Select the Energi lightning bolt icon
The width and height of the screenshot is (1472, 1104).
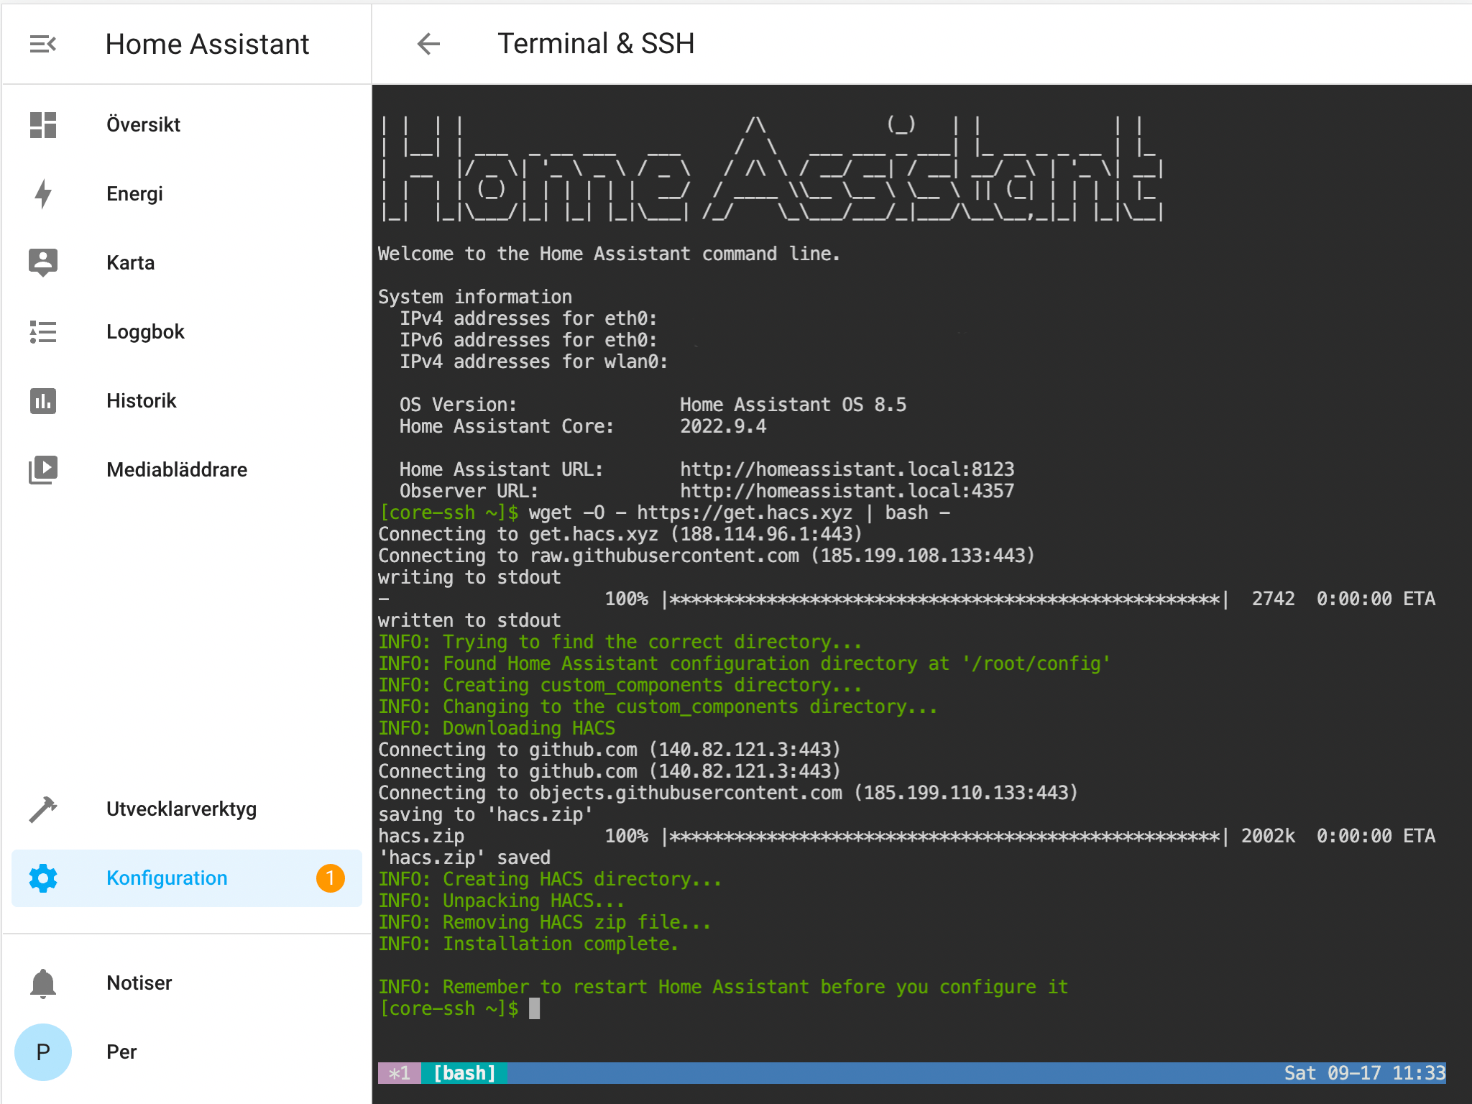(x=43, y=193)
